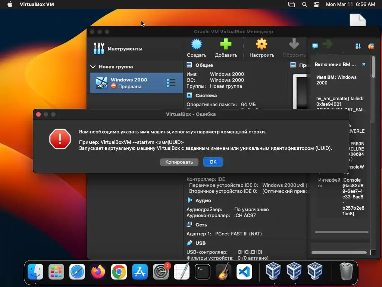
Task: Click the 'OHCI,EHCI' USB controller value
Action: [250, 252]
